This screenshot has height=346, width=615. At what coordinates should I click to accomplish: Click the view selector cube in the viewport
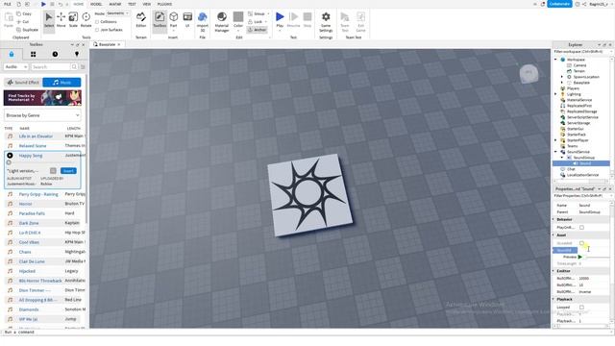pos(529,73)
